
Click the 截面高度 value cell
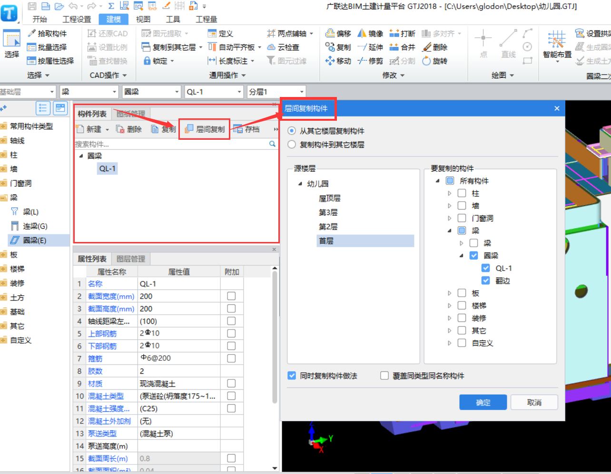coord(179,309)
